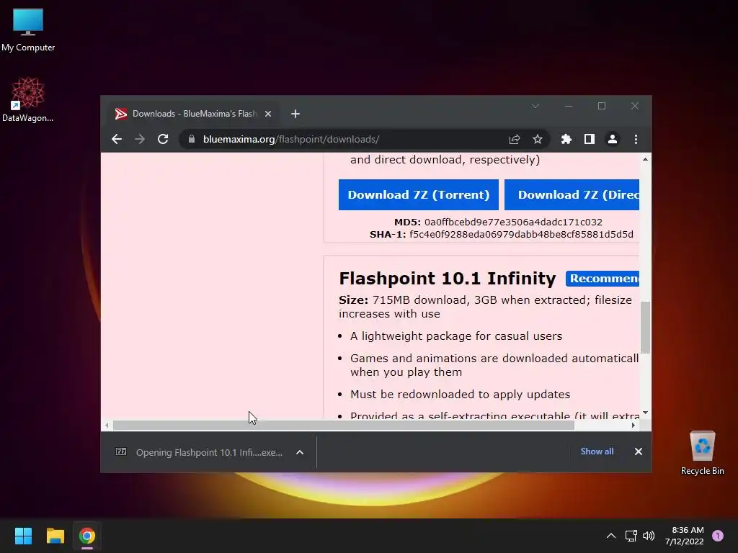738x553 pixels.
Task: Open Chrome three-dot menu
Action: tap(636, 139)
